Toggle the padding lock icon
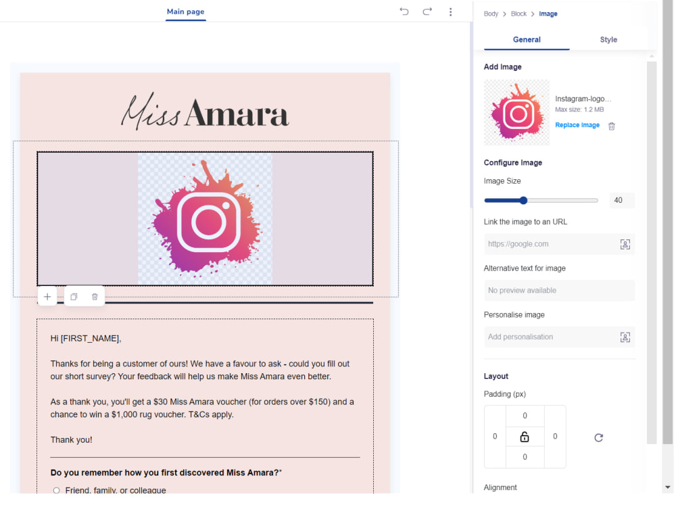The image size is (676, 507). tap(525, 436)
